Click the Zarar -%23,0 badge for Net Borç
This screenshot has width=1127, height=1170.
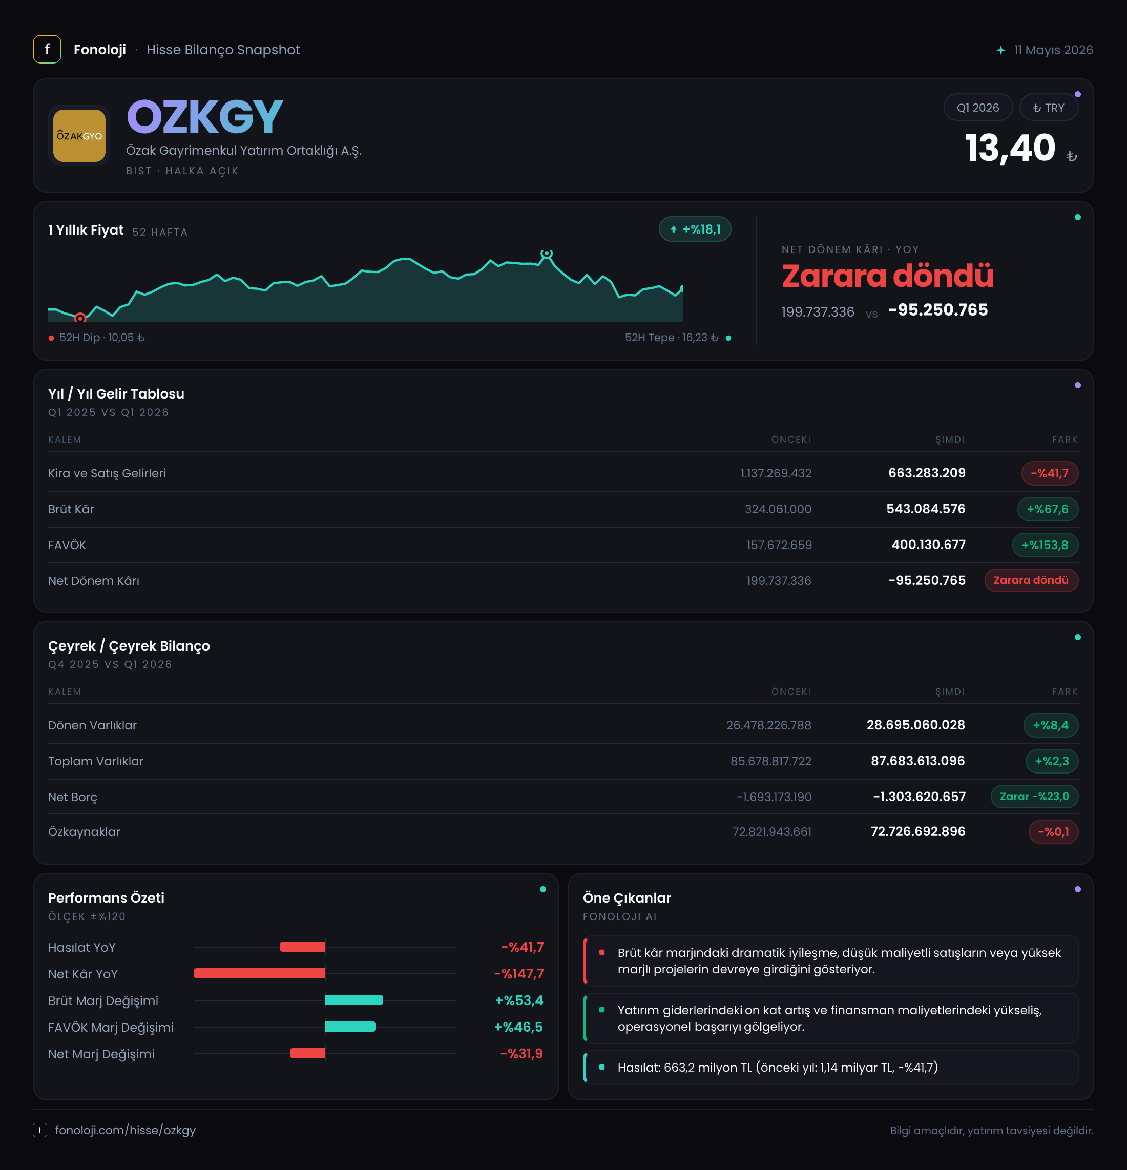(1034, 797)
